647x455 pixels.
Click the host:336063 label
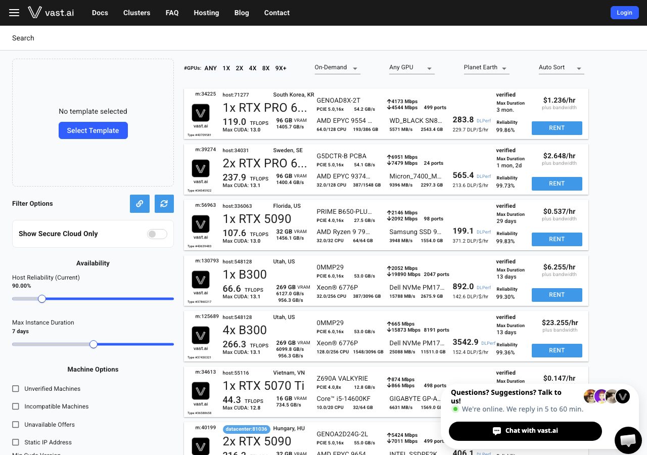click(238, 206)
